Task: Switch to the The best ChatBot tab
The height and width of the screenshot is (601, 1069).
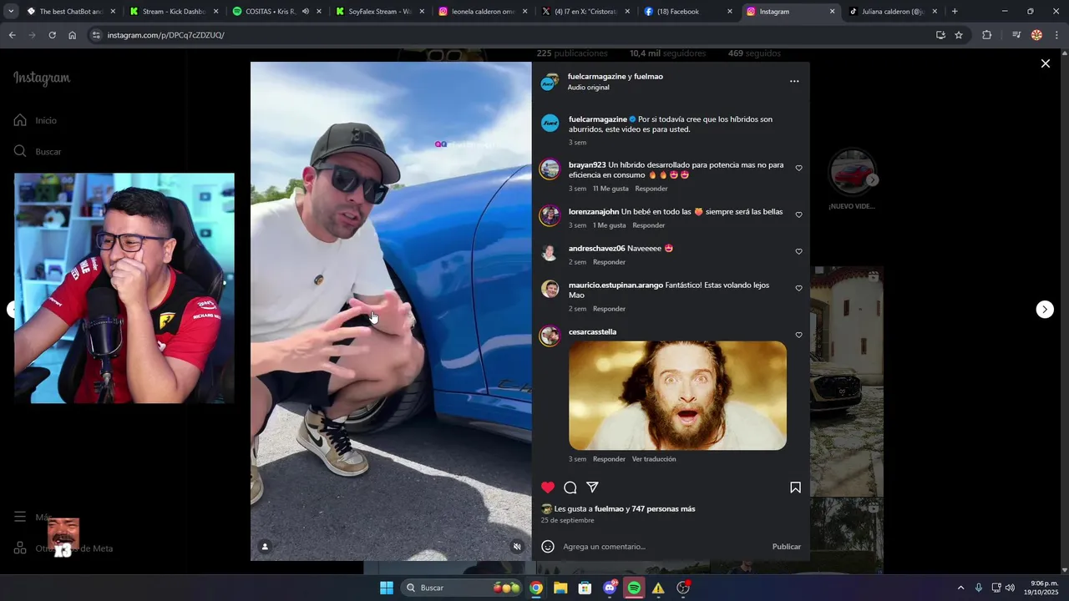Action: (71, 12)
